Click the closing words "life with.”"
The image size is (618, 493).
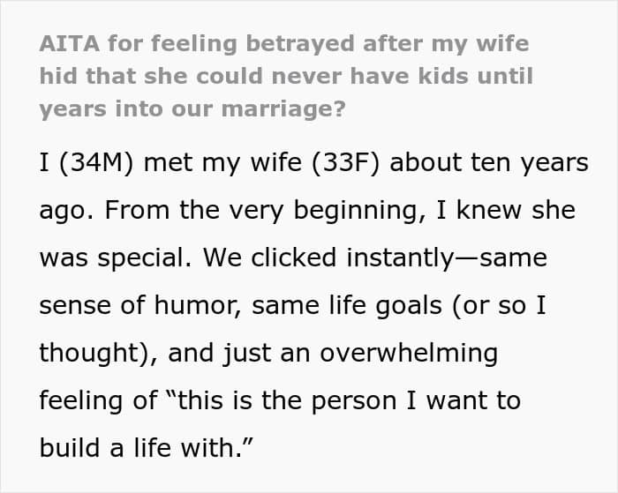pos(193,449)
